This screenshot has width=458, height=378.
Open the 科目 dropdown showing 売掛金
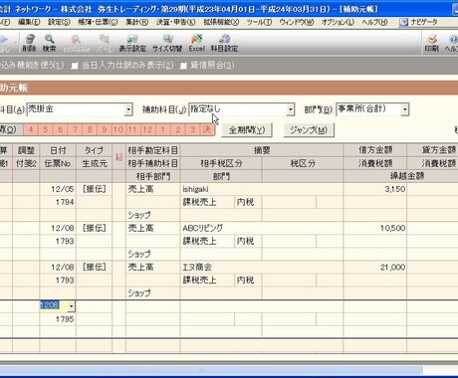pyautogui.click(x=128, y=109)
